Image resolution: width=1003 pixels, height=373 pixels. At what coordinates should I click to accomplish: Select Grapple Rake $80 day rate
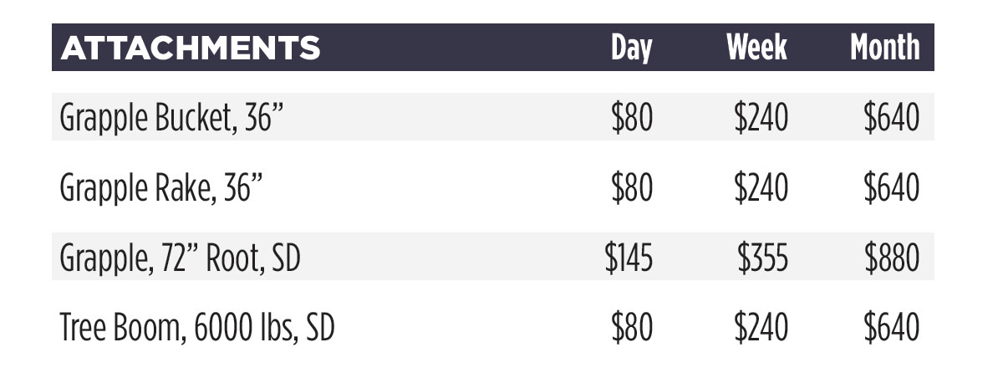point(632,188)
